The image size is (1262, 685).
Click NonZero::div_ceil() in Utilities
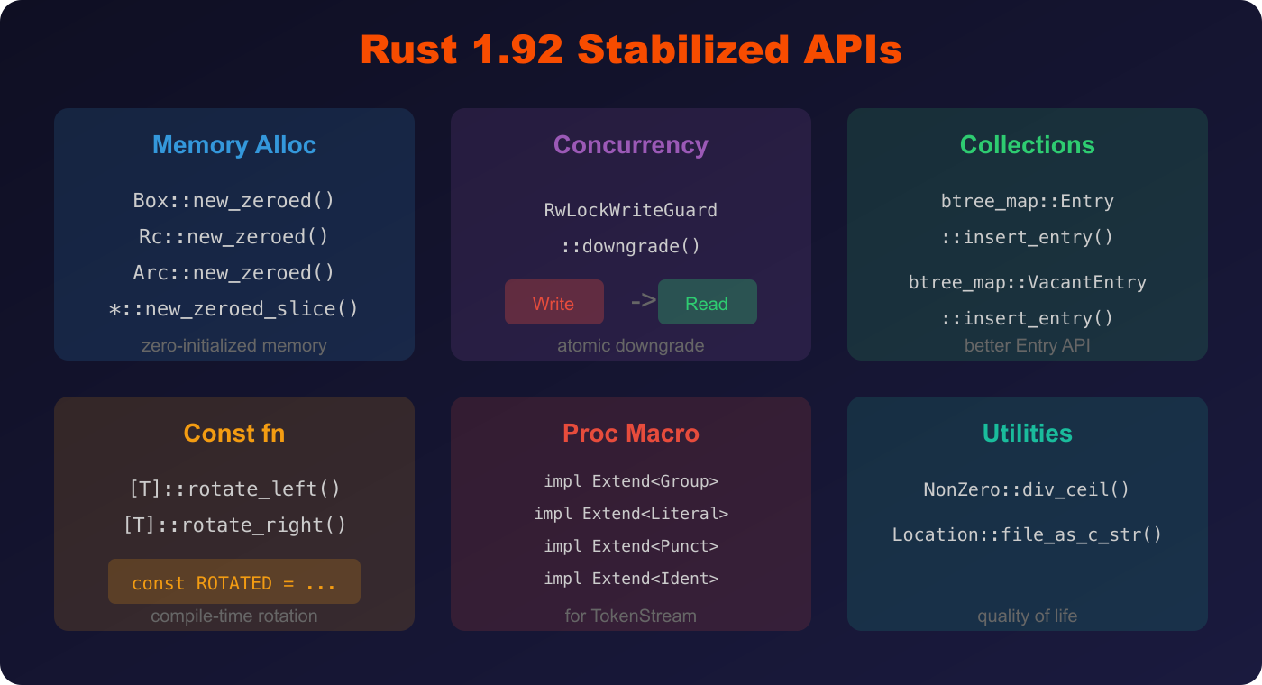[x=1028, y=489]
